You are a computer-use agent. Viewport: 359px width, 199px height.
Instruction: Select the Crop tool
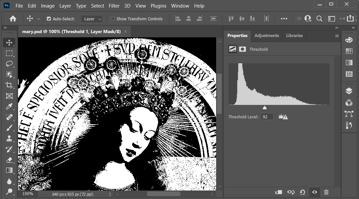point(9,85)
